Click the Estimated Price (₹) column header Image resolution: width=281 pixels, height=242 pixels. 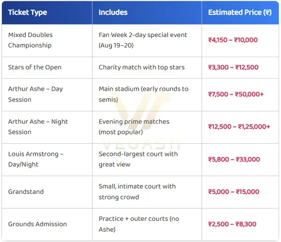(240, 13)
